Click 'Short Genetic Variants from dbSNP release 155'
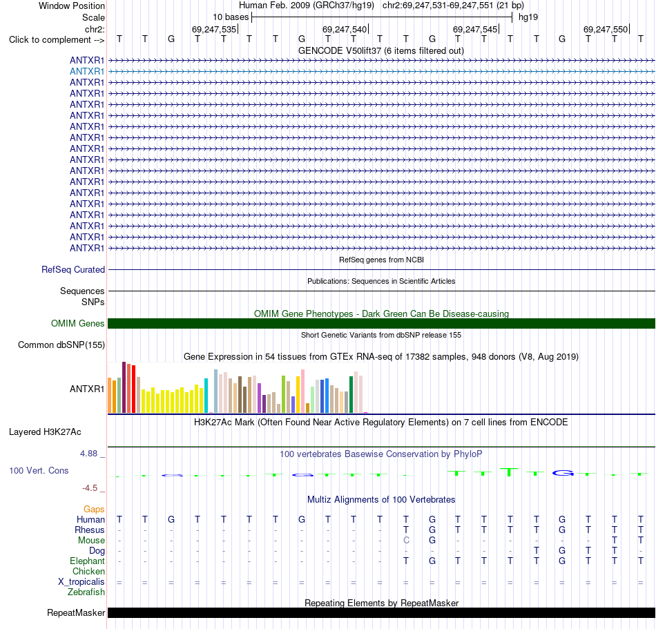This screenshot has height=629, width=656. pyautogui.click(x=381, y=335)
